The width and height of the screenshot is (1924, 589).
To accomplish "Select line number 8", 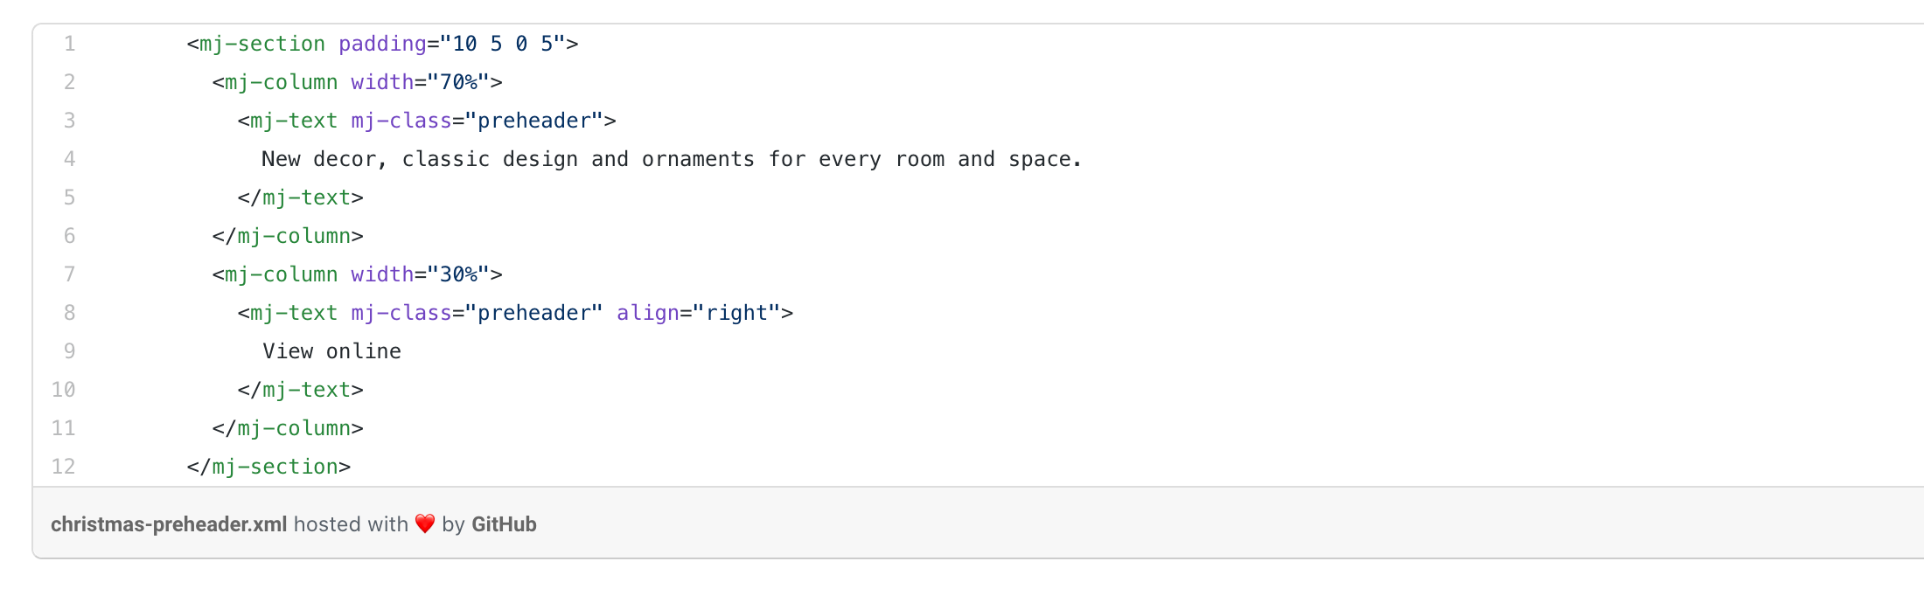I will pyautogui.click(x=70, y=313).
